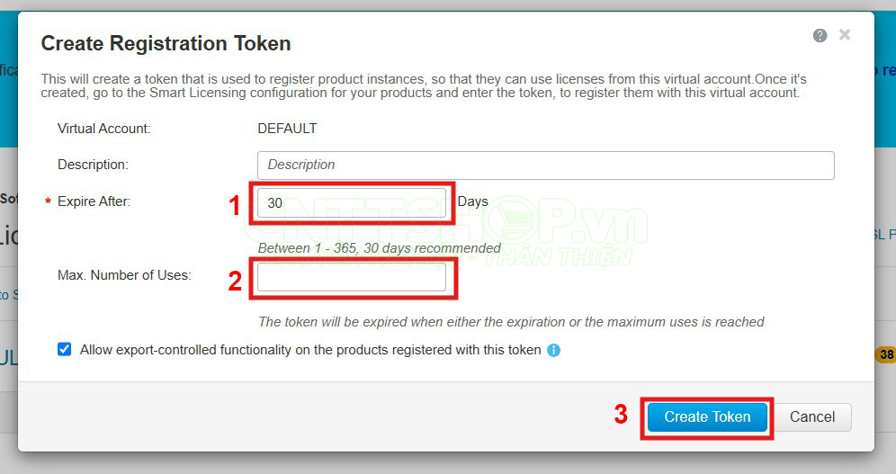Click the info icon beside export-controlled option
This screenshot has height=474, width=896.
(x=554, y=350)
